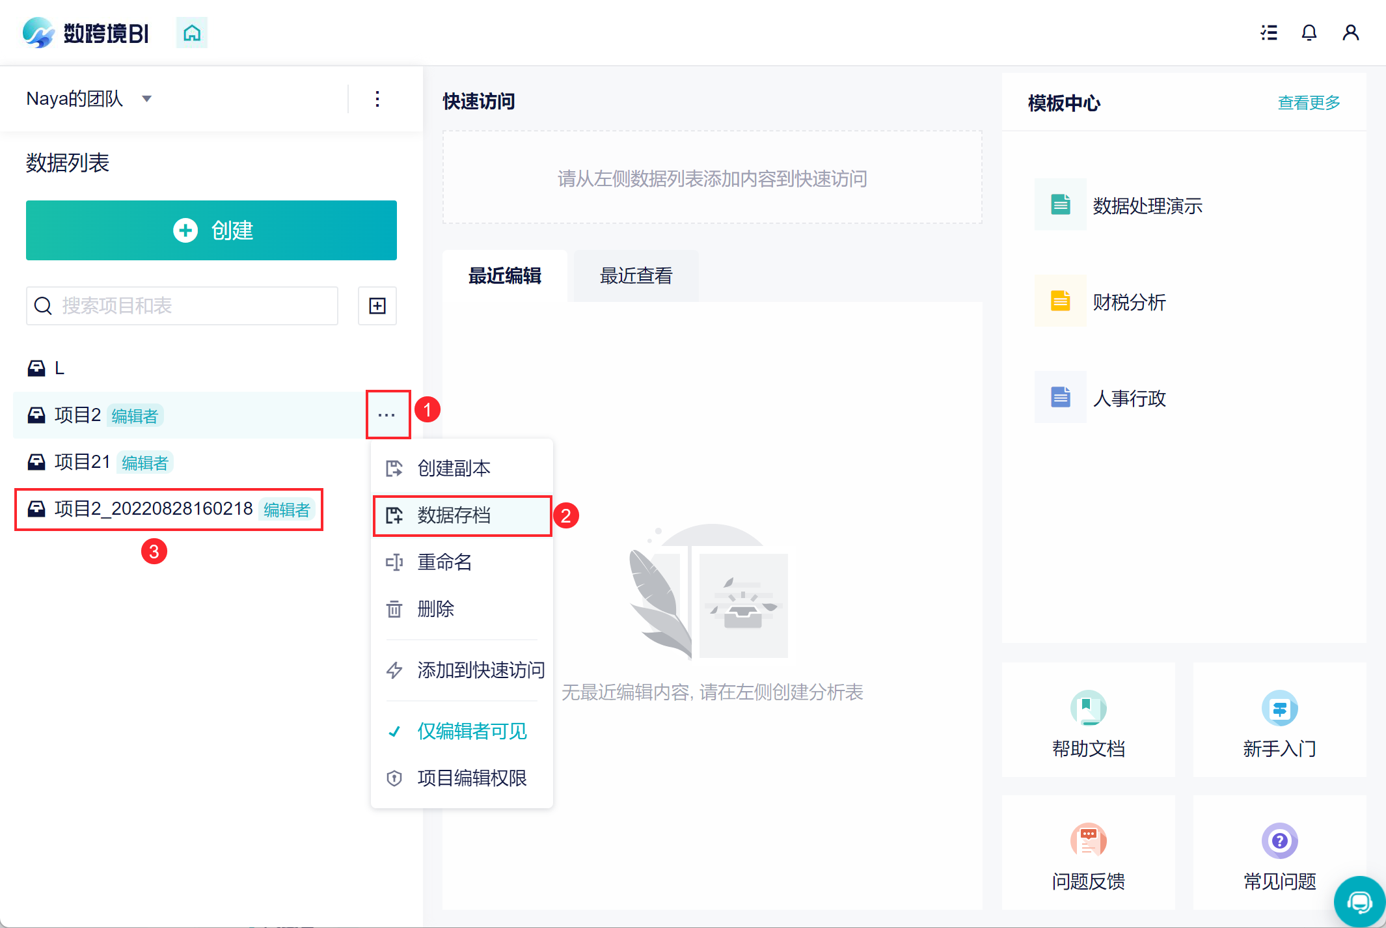Image resolution: width=1386 pixels, height=928 pixels.
Task: Open the team vertical three-dot menu
Action: point(377,99)
